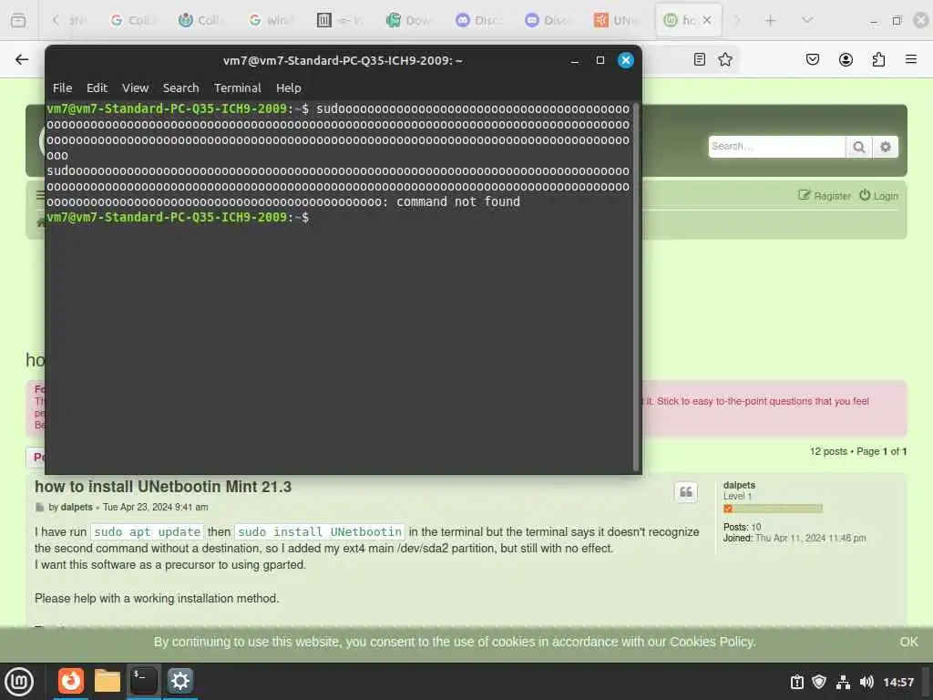Click the Register link

point(825,195)
